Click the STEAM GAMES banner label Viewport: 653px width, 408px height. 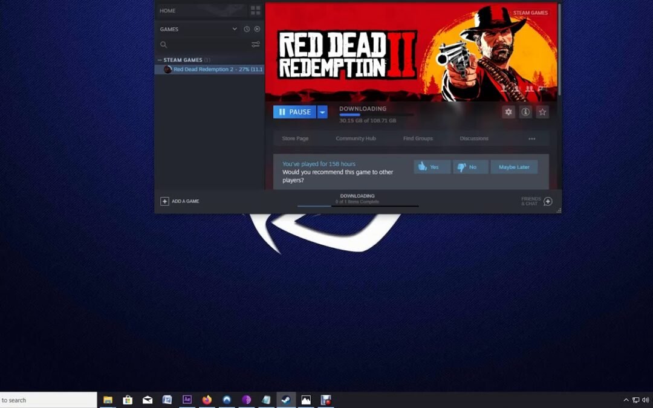coord(530,13)
